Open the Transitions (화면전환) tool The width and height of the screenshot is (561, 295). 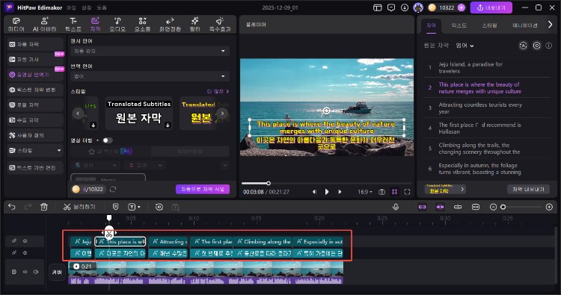pyautogui.click(x=170, y=25)
